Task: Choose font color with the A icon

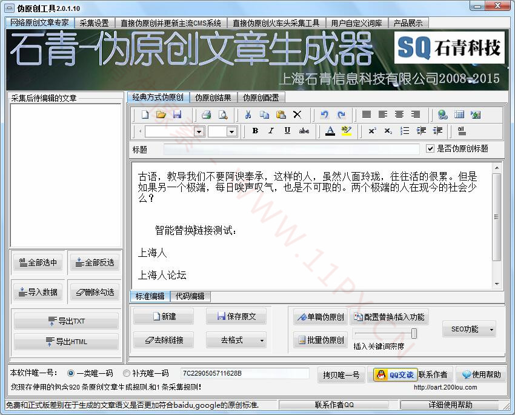Action: click(330, 131)
